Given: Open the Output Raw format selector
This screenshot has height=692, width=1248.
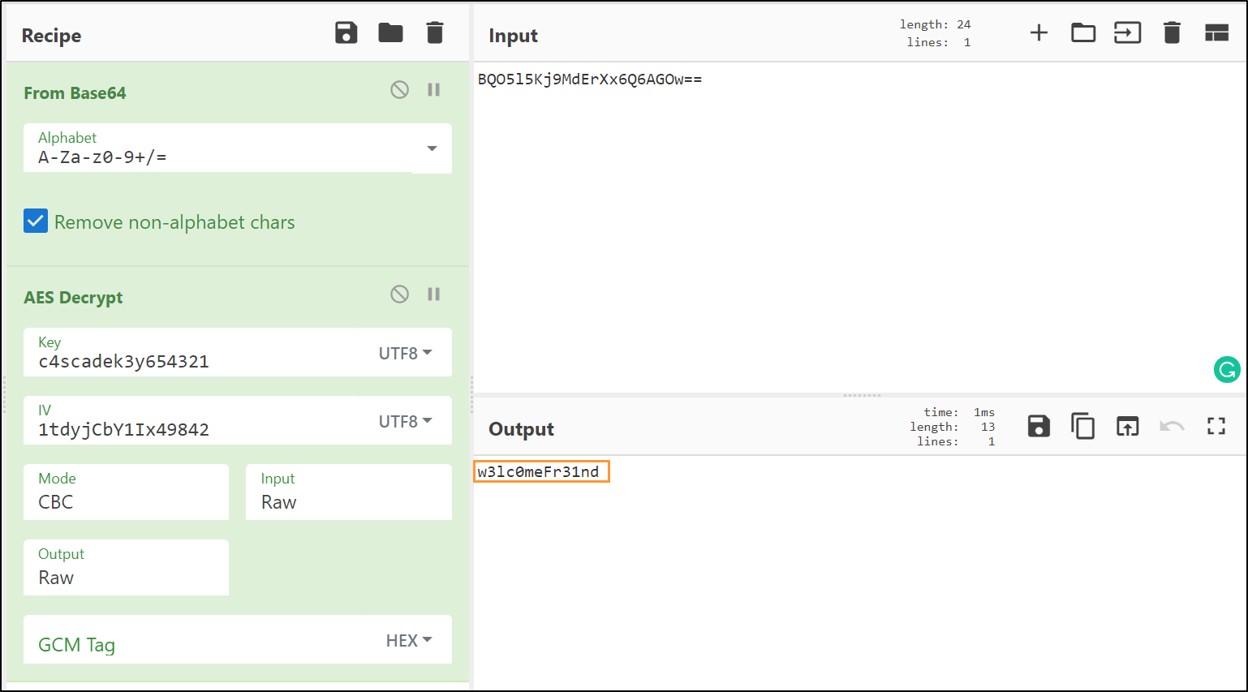Looking at the screenshot, I should [x=126, y=567].
